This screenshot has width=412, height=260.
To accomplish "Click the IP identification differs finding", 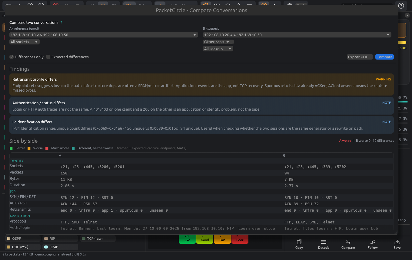I will pos(201,125).
